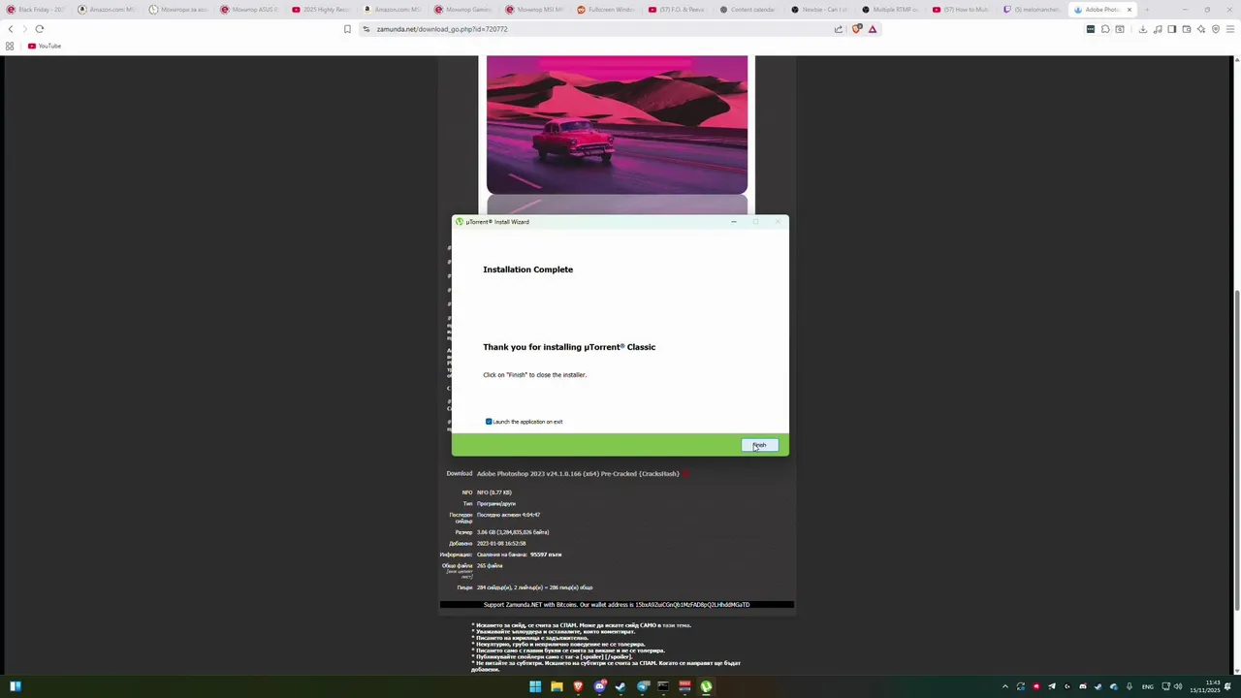Switch to the Монитор ASUS tab

coord(249,10)
